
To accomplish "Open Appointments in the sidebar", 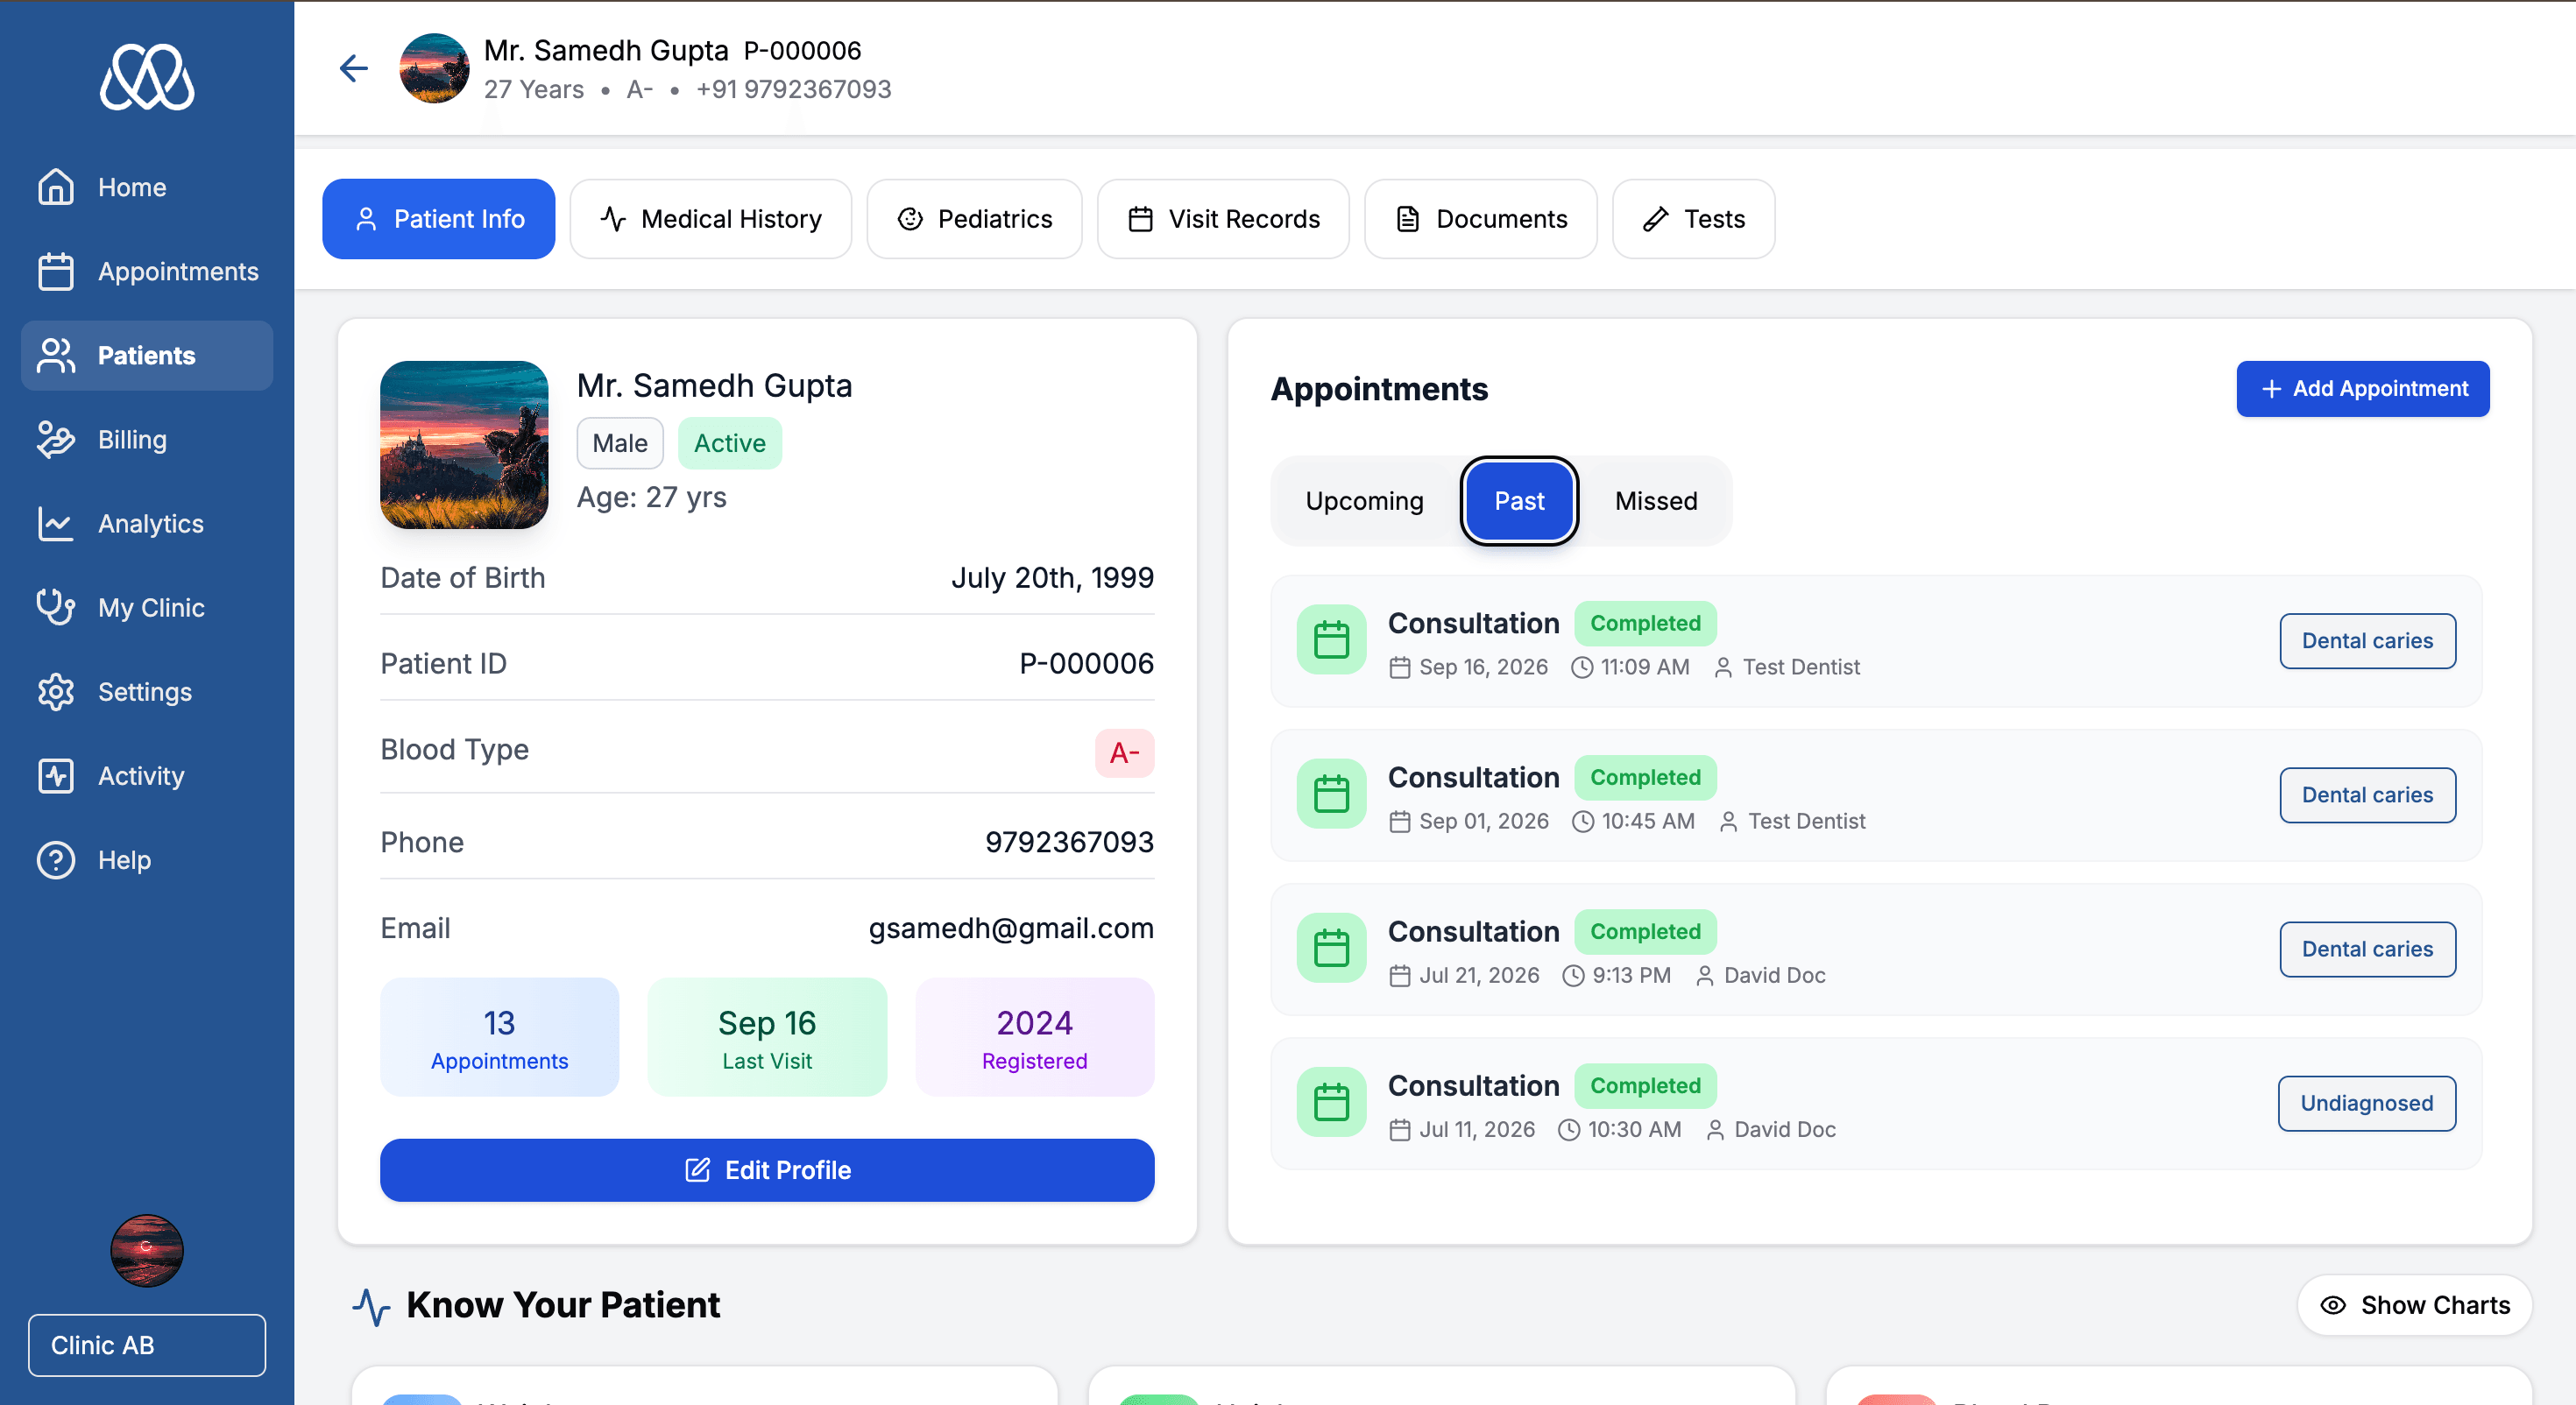I will click(x=147, y=271).
